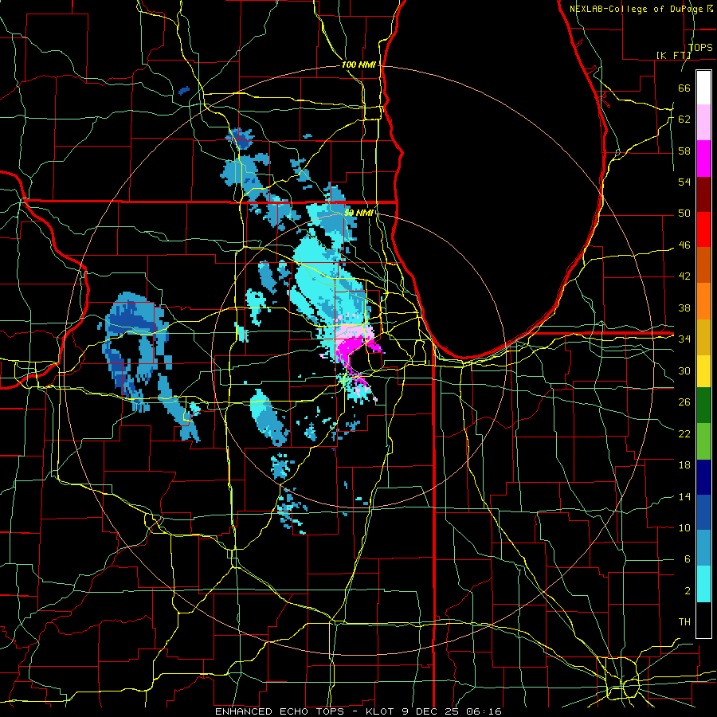The height and width of the screenshot is (717, 717).
Task: Click the 50 NMI range ring label
Action: pos(358,213)
